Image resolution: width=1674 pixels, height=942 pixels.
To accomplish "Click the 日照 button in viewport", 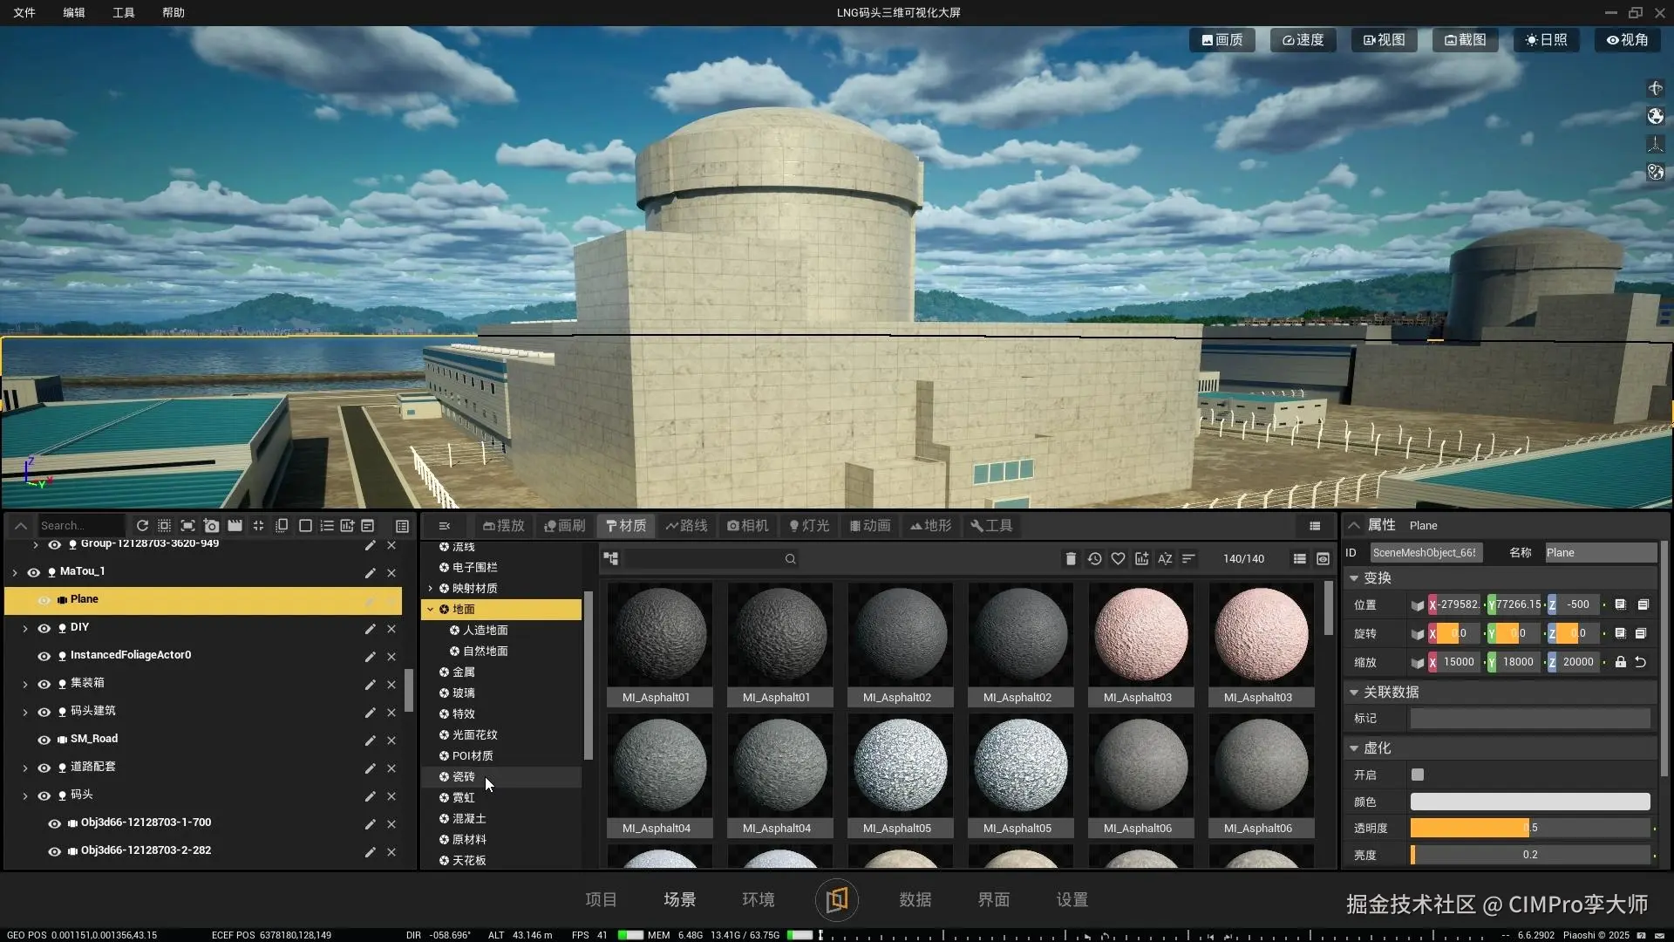I will [x=1546, y=40].
